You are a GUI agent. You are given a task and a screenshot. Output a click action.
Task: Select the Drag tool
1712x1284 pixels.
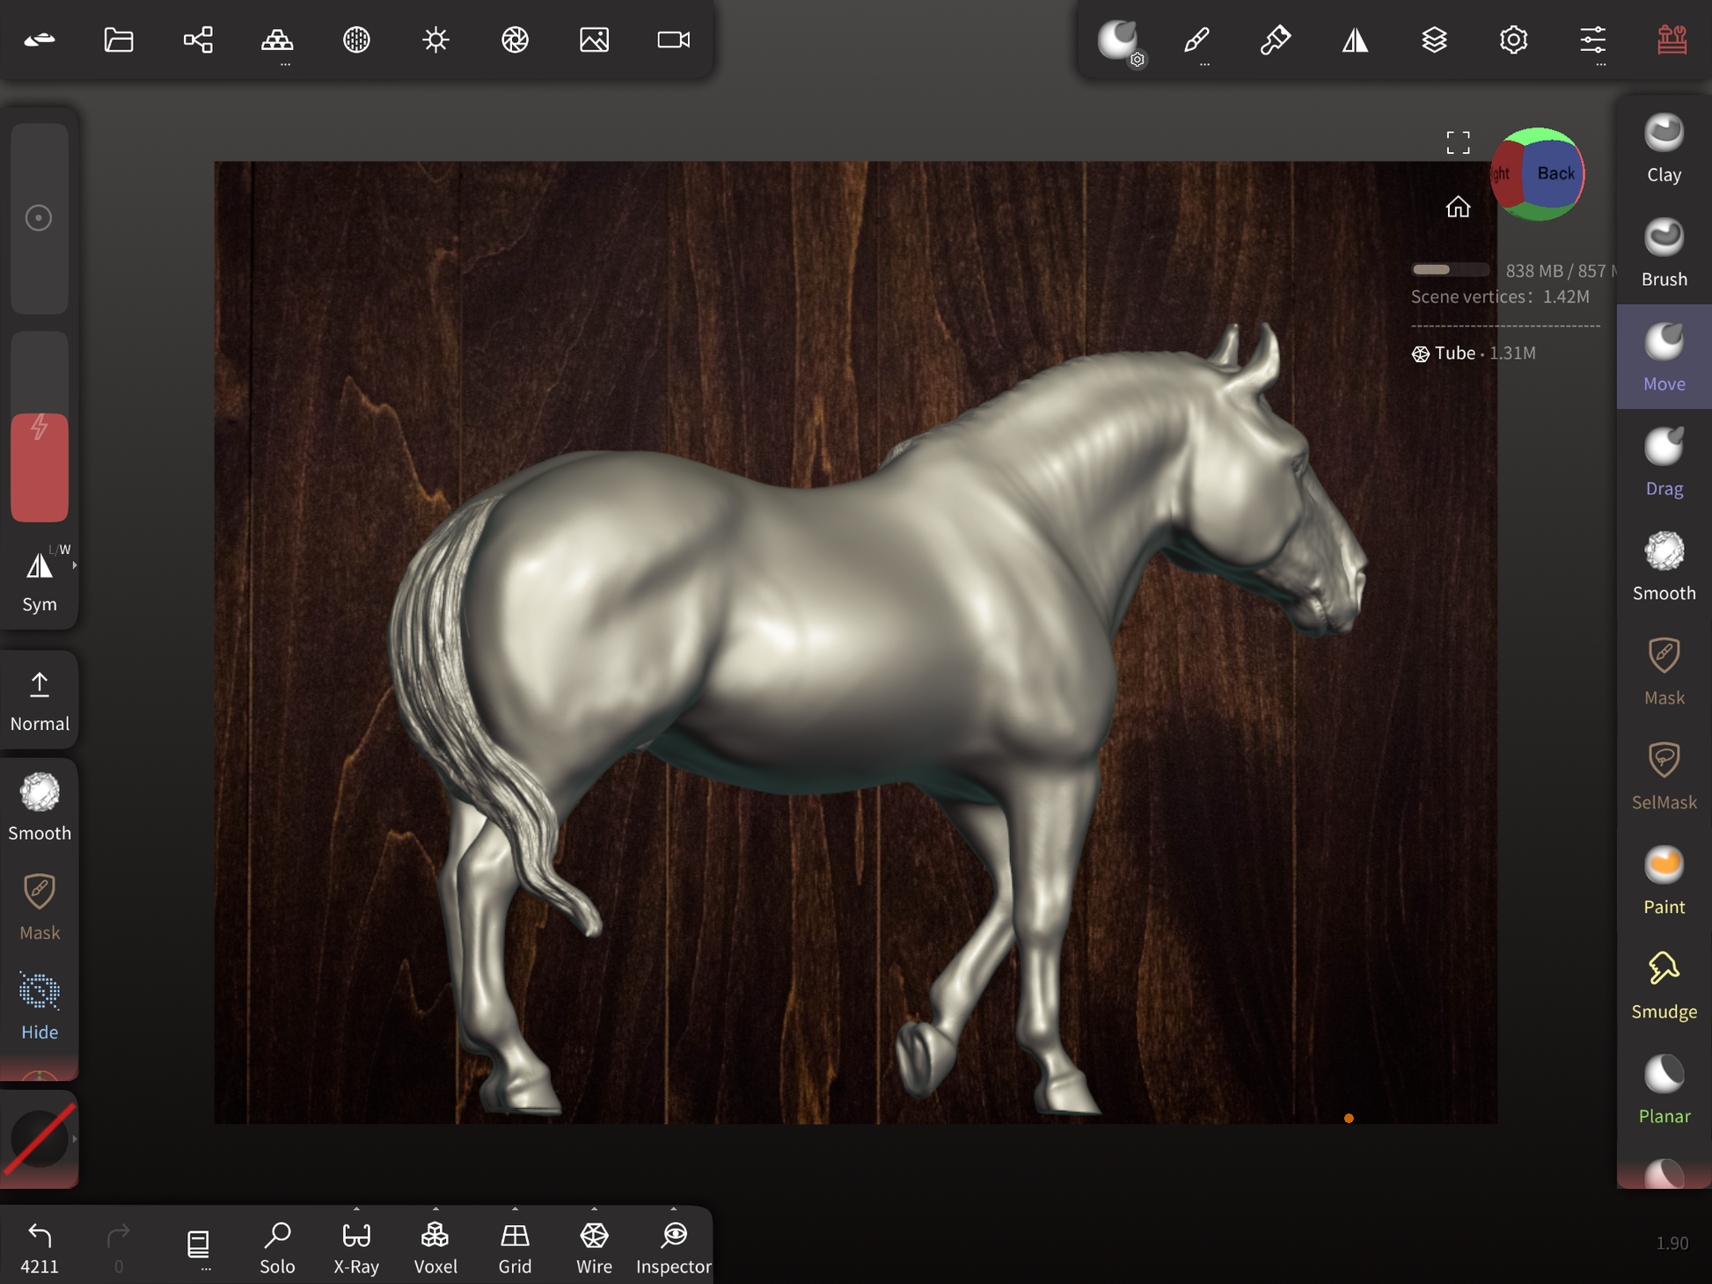(1663, 462)
